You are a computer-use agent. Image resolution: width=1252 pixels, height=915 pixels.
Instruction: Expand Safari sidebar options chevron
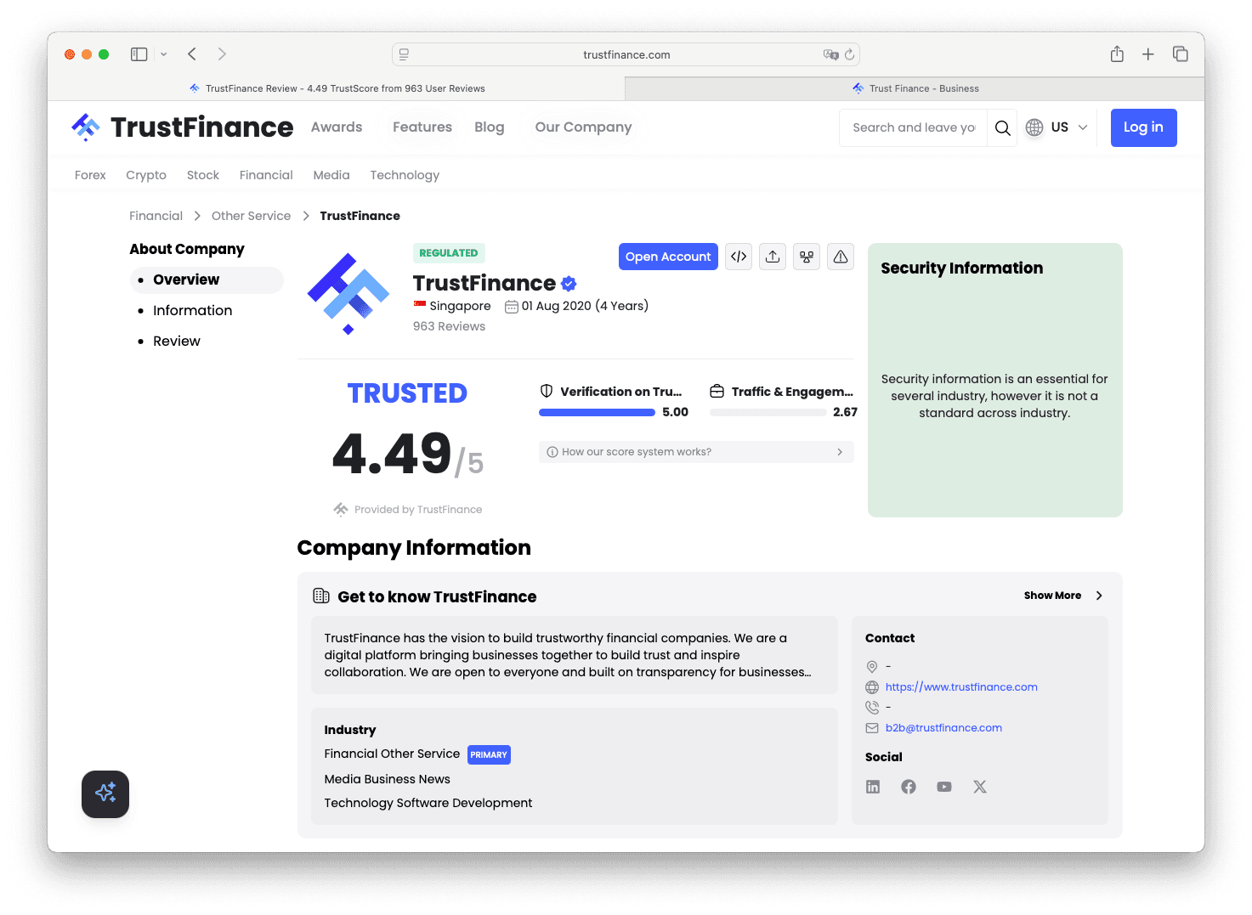(x=164, y=54)
